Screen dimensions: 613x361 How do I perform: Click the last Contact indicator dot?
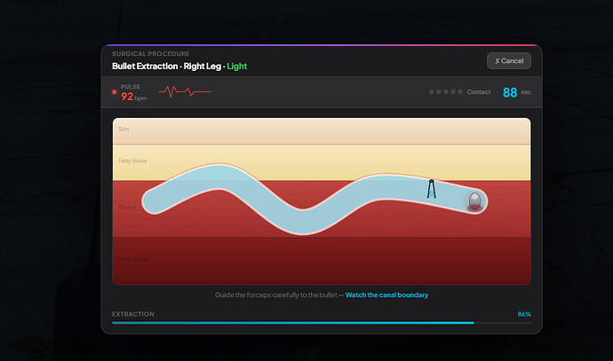pos(460,91)
